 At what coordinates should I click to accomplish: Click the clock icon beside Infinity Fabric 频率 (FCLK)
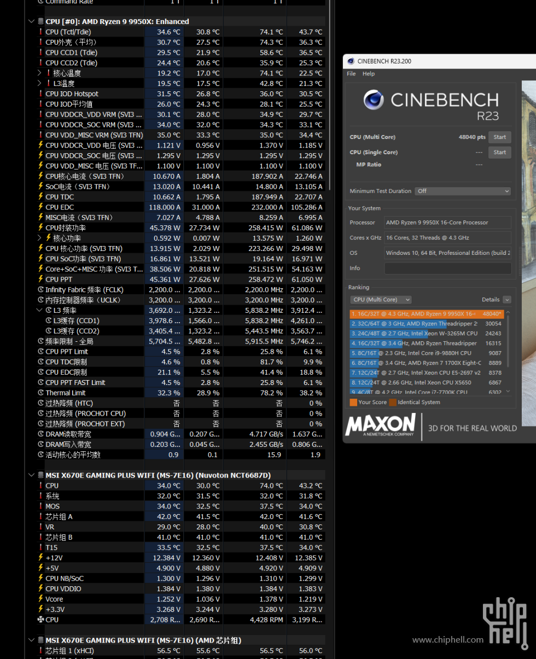coord(40,290)
